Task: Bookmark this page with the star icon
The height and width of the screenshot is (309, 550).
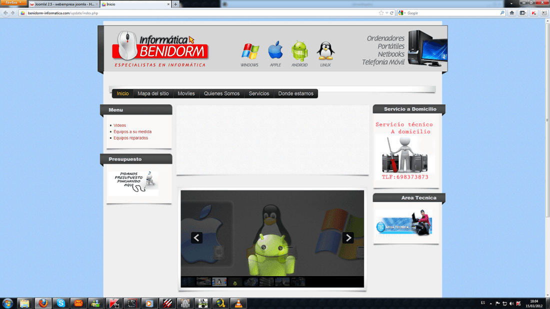Action: click(x=381, y=13)
